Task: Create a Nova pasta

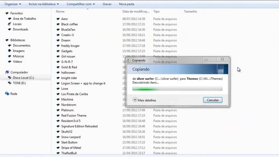Action: [126, 4]
